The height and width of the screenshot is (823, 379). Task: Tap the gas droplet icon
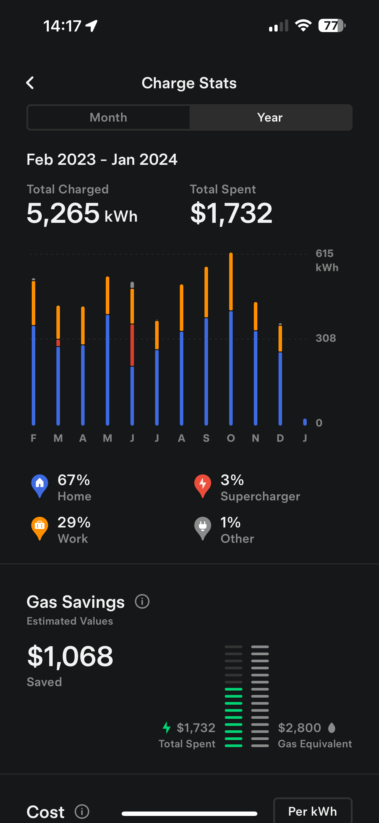coord(332,727)
